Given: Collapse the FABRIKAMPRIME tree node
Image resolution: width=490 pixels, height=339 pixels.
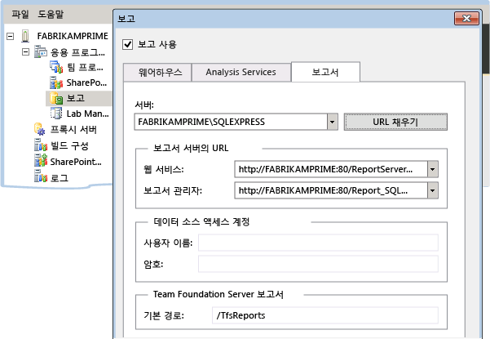Looking at the screenshot, I should coord(11,36).
